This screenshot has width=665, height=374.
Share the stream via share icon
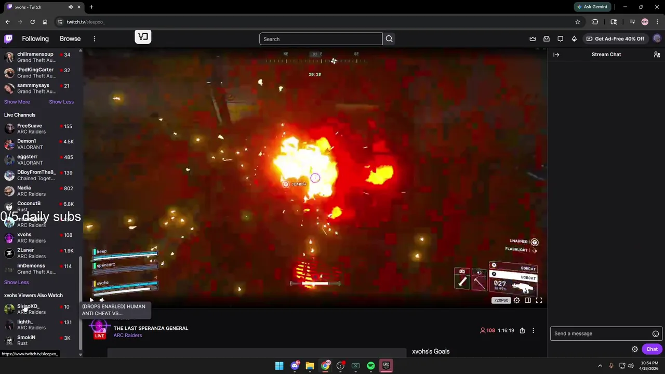pyautogui.click(x=522, y=330)
